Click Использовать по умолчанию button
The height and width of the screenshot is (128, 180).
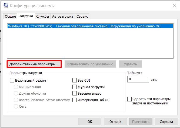point(90,64)
